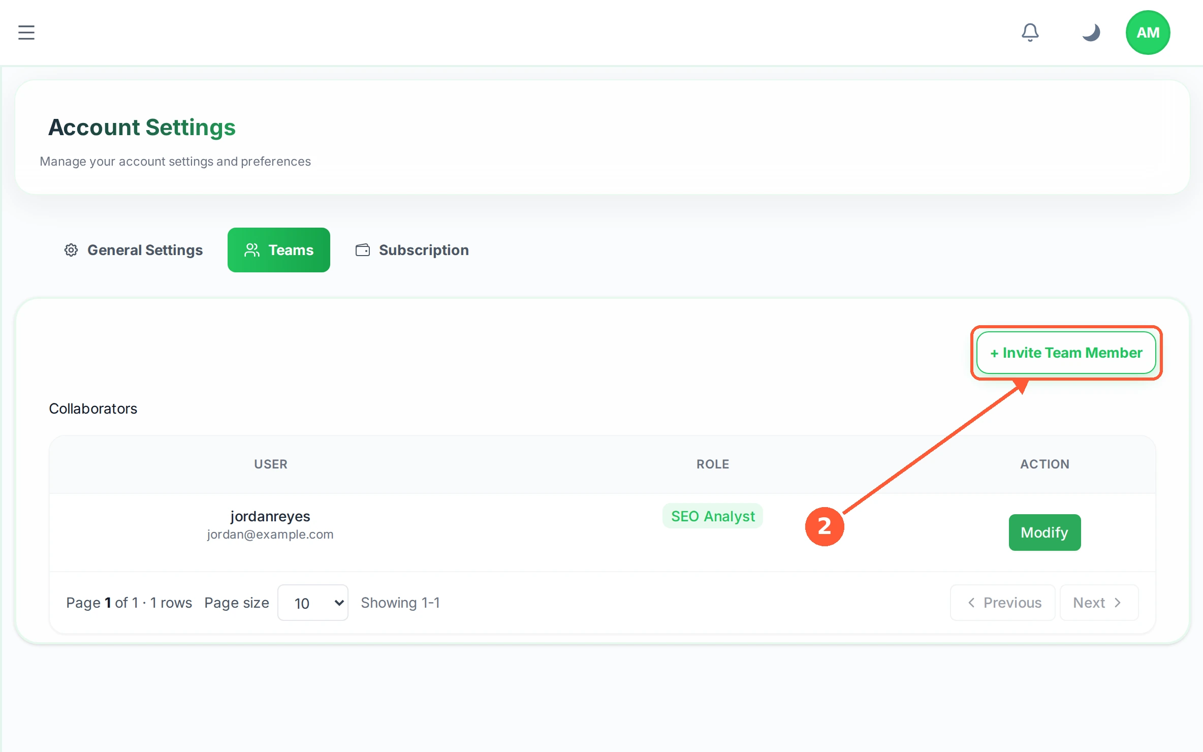The width and height of the screenshot is (1203, 752).
Task: Select the Teams tab
Action: [x=279, y=250]
